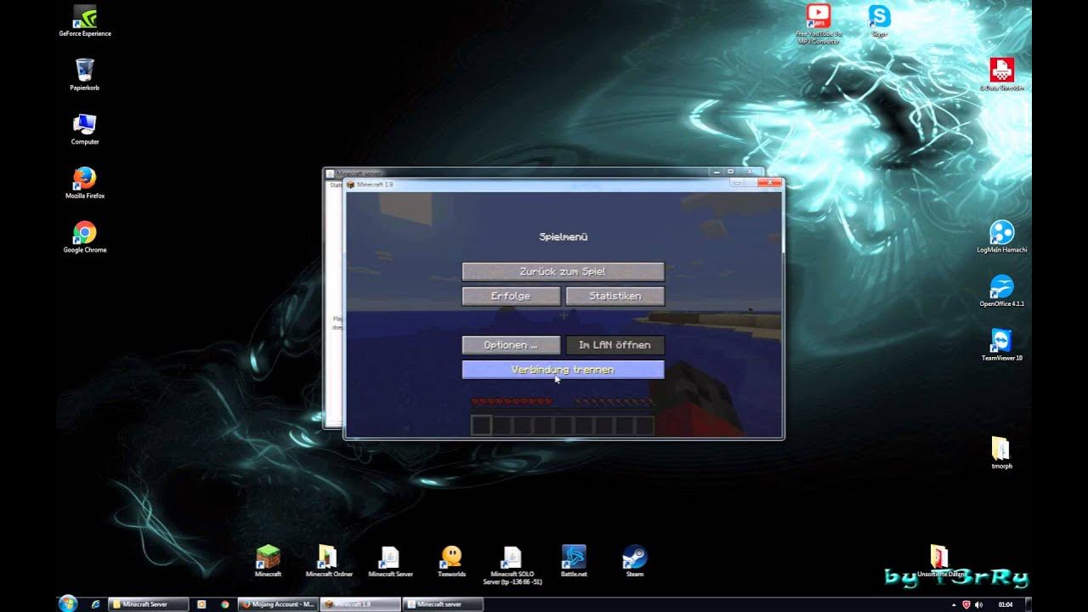Launch LogMeIn Hamachi shortcut
This screenshot has width=1088, height=612.
click(1001, 237)
